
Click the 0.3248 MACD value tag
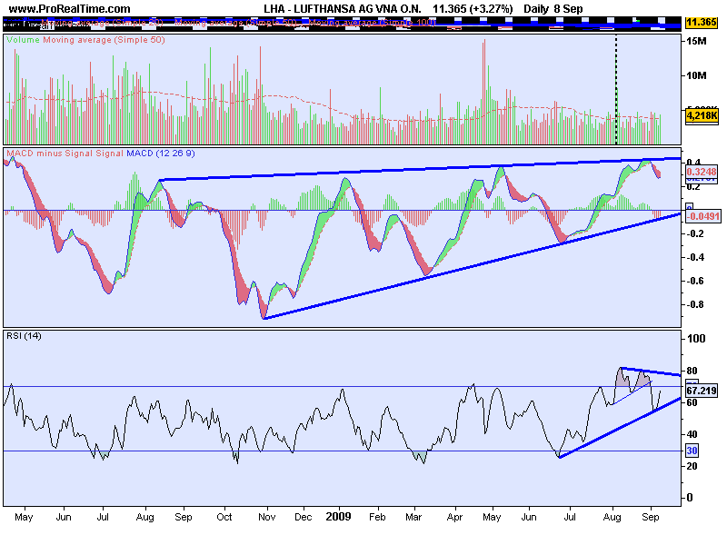[702, 172]
